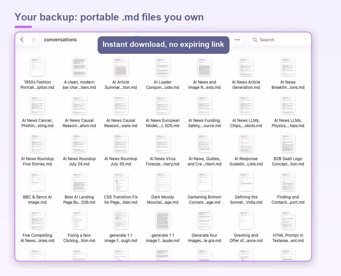The image size is (341, 276).
Task: Select AI News European Model SD5.md icon
Action: point(163,105)
